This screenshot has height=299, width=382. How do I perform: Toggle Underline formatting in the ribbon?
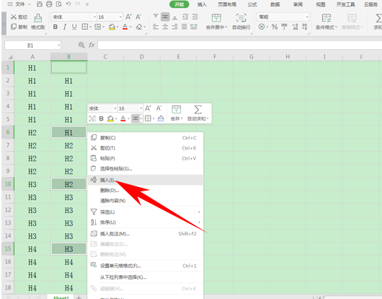pyautogui.click(x=74, y=27)
